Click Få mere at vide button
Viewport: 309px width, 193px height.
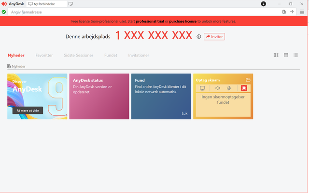[x=28, y=110]
